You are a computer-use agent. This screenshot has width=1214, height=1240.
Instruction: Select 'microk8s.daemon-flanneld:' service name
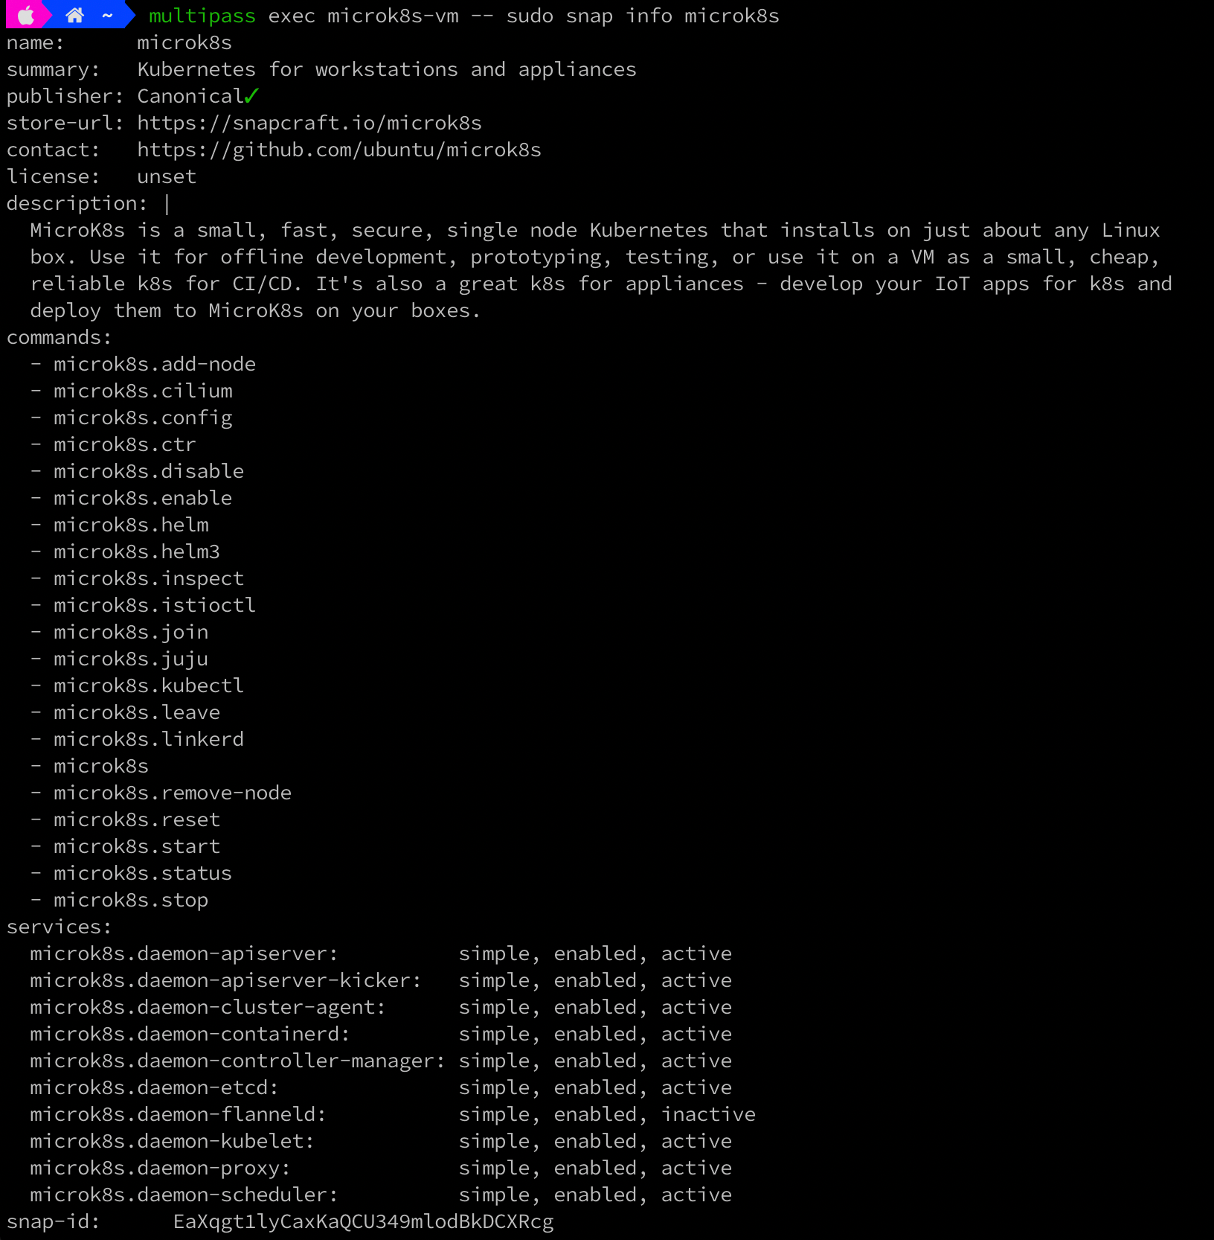click(x=179, y=1114)
